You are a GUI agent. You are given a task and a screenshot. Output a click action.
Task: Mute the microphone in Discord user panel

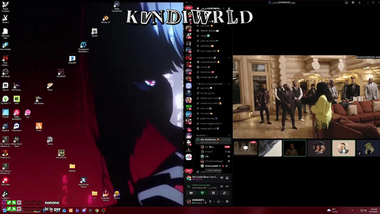(x=210, y=202)
